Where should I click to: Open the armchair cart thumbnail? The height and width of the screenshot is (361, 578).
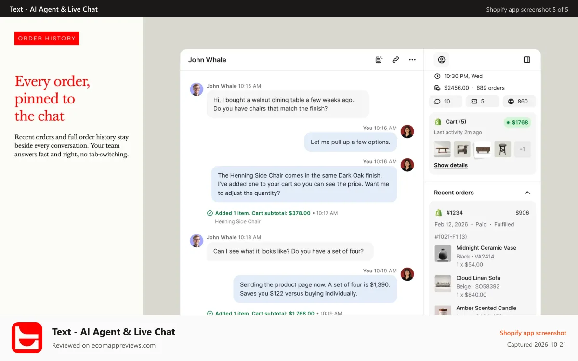[x=462, y=149]
